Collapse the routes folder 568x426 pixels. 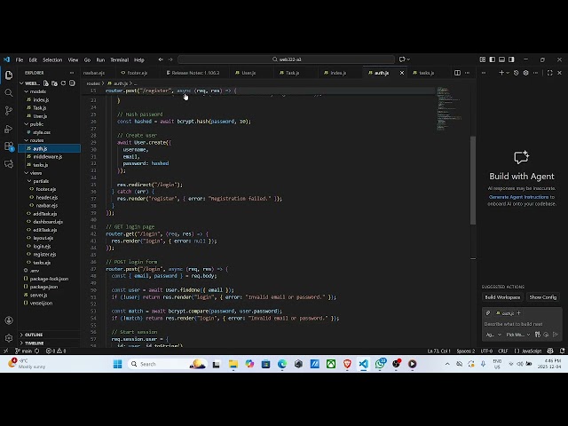click(x=26, y=140)
